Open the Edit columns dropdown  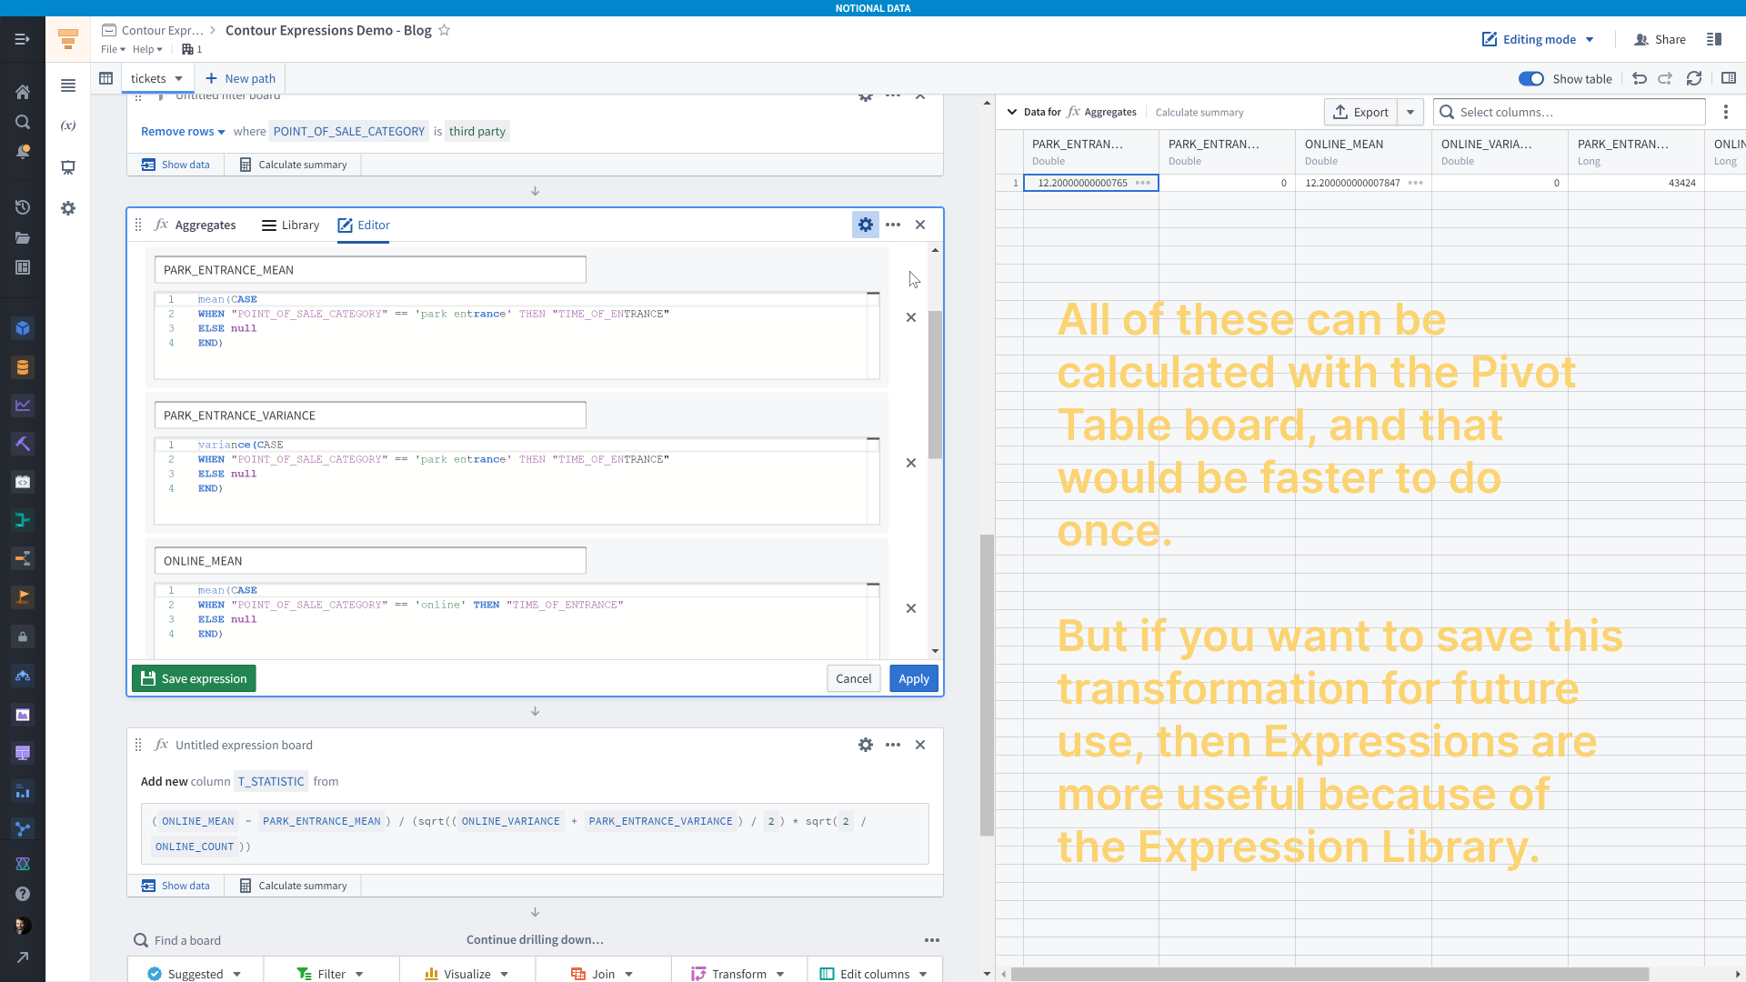pos(874,973)
